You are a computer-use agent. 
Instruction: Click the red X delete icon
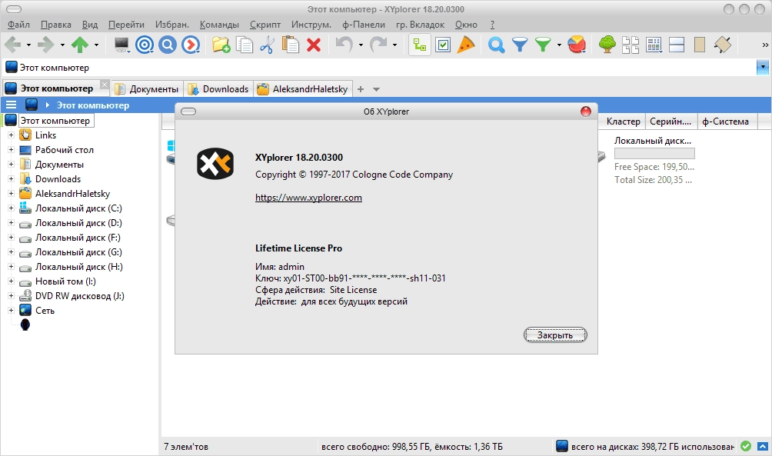point(314,45)
